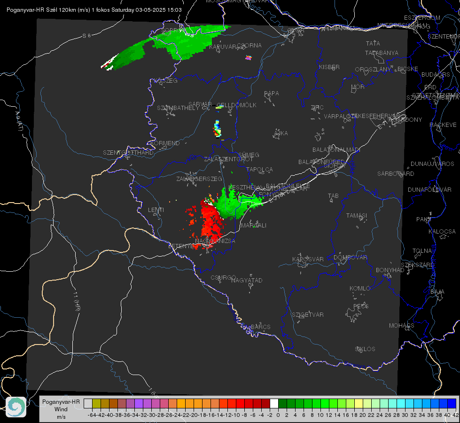The width and height of the screenshot is (460, 423).
Task: Choose the deep blue last legend swatch
Action: point(452,403)
